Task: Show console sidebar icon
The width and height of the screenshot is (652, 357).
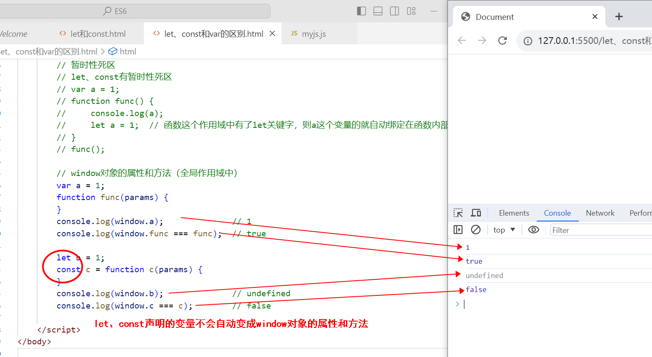Action: [458, 230]
